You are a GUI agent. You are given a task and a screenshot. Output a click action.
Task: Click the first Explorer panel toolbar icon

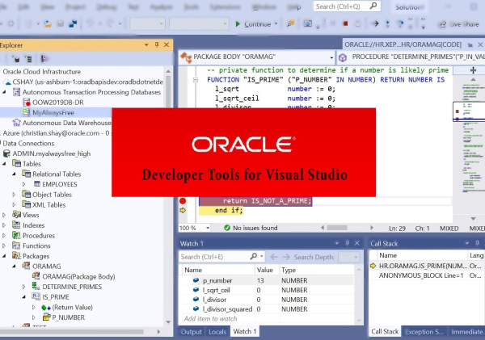coord(15,58)
